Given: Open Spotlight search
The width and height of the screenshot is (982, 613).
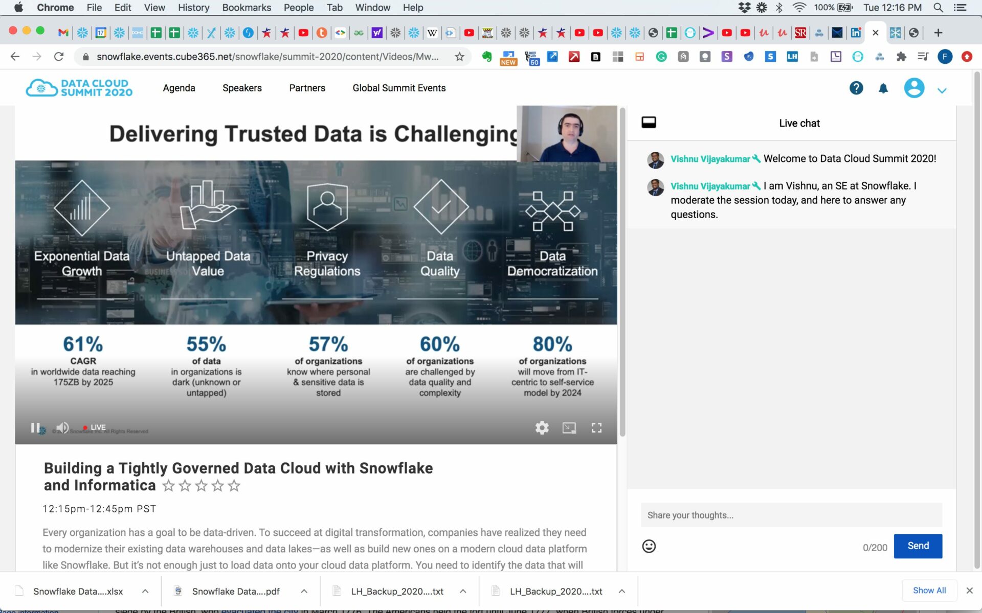Looking at the screenshot, I should coord(938,8).
